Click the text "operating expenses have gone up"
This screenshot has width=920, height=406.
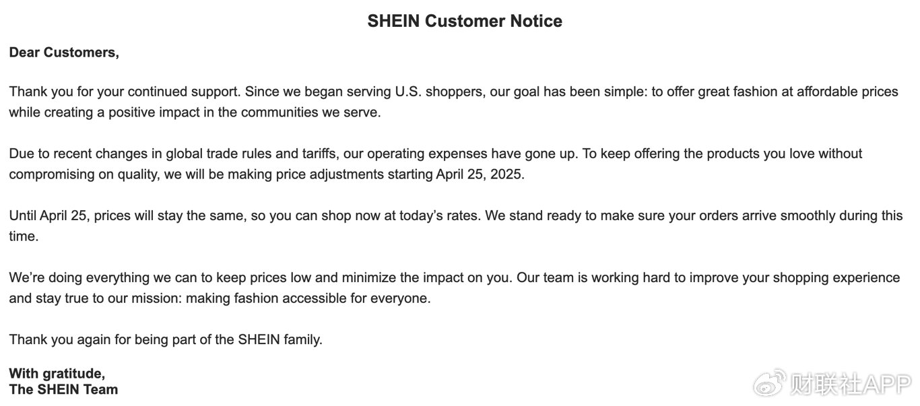(465, 154)
